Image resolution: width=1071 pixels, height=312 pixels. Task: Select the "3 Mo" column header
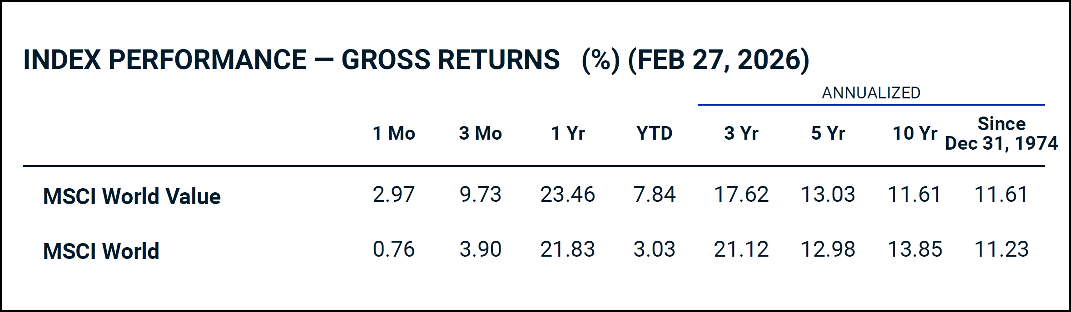click(x=480, y=133)
